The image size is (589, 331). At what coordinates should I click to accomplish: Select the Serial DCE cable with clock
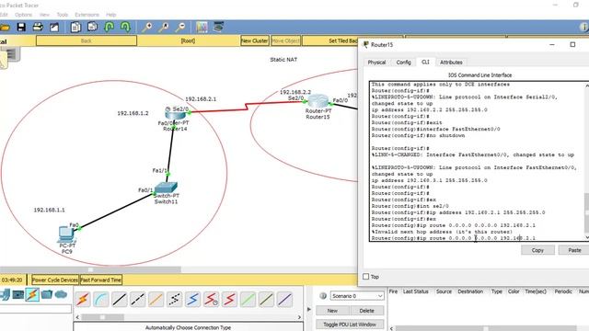click(x=212, y=299)
